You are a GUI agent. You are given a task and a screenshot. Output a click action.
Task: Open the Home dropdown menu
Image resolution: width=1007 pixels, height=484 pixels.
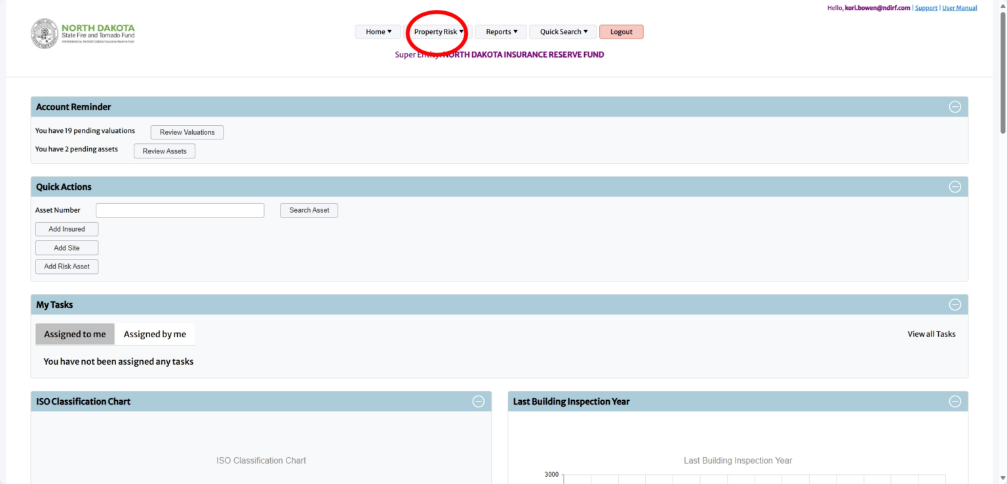[378, 31]
